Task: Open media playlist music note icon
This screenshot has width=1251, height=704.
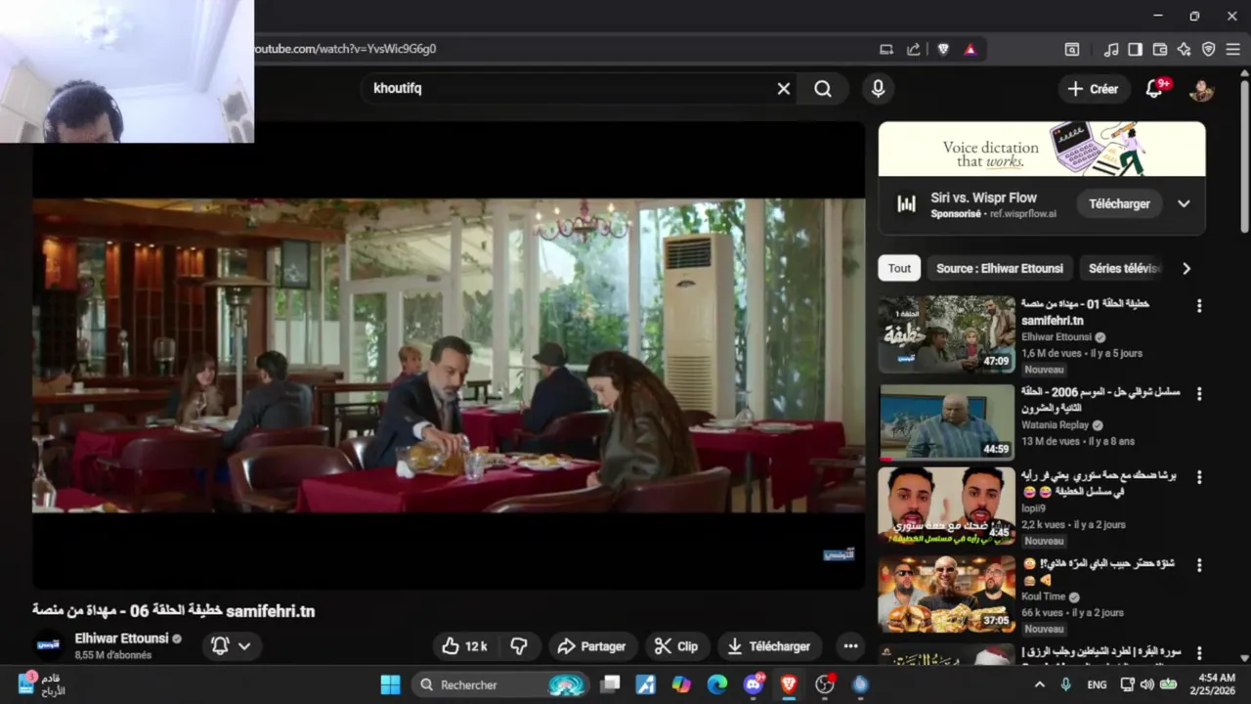Action: tap(1111, 49)
